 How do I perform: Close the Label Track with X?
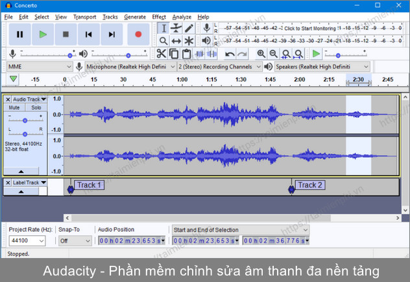point(8,182)
